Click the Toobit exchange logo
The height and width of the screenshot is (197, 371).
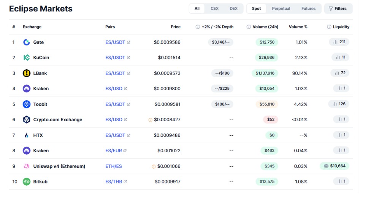tap(27, 104)
